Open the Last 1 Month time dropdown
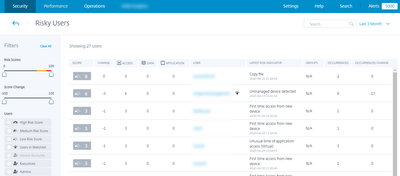The height and width of the screenshot is (176, 400). click(374, 24)
